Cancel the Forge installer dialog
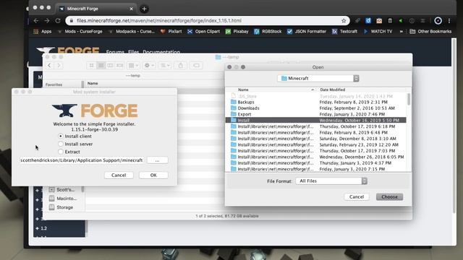 [119, 175]
